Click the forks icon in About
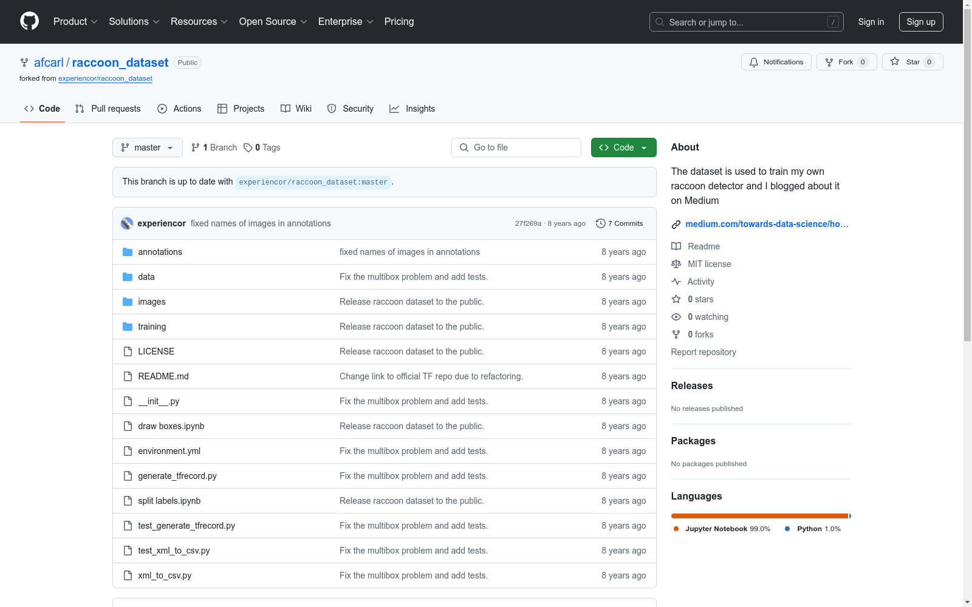This screenshot has height=607, width=972. tap(676, 334)
